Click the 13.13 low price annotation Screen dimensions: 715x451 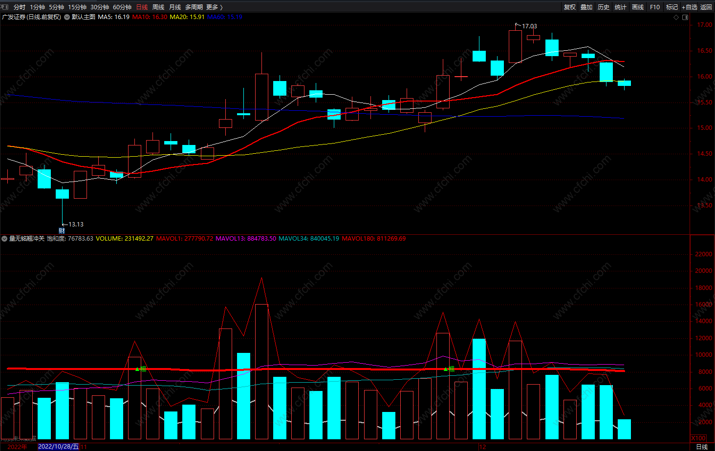(x=76, y=225)
